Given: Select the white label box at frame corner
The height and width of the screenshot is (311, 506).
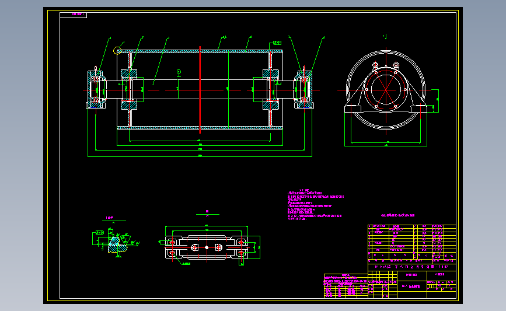Looking at the screenshot, I should pos(74,15).
